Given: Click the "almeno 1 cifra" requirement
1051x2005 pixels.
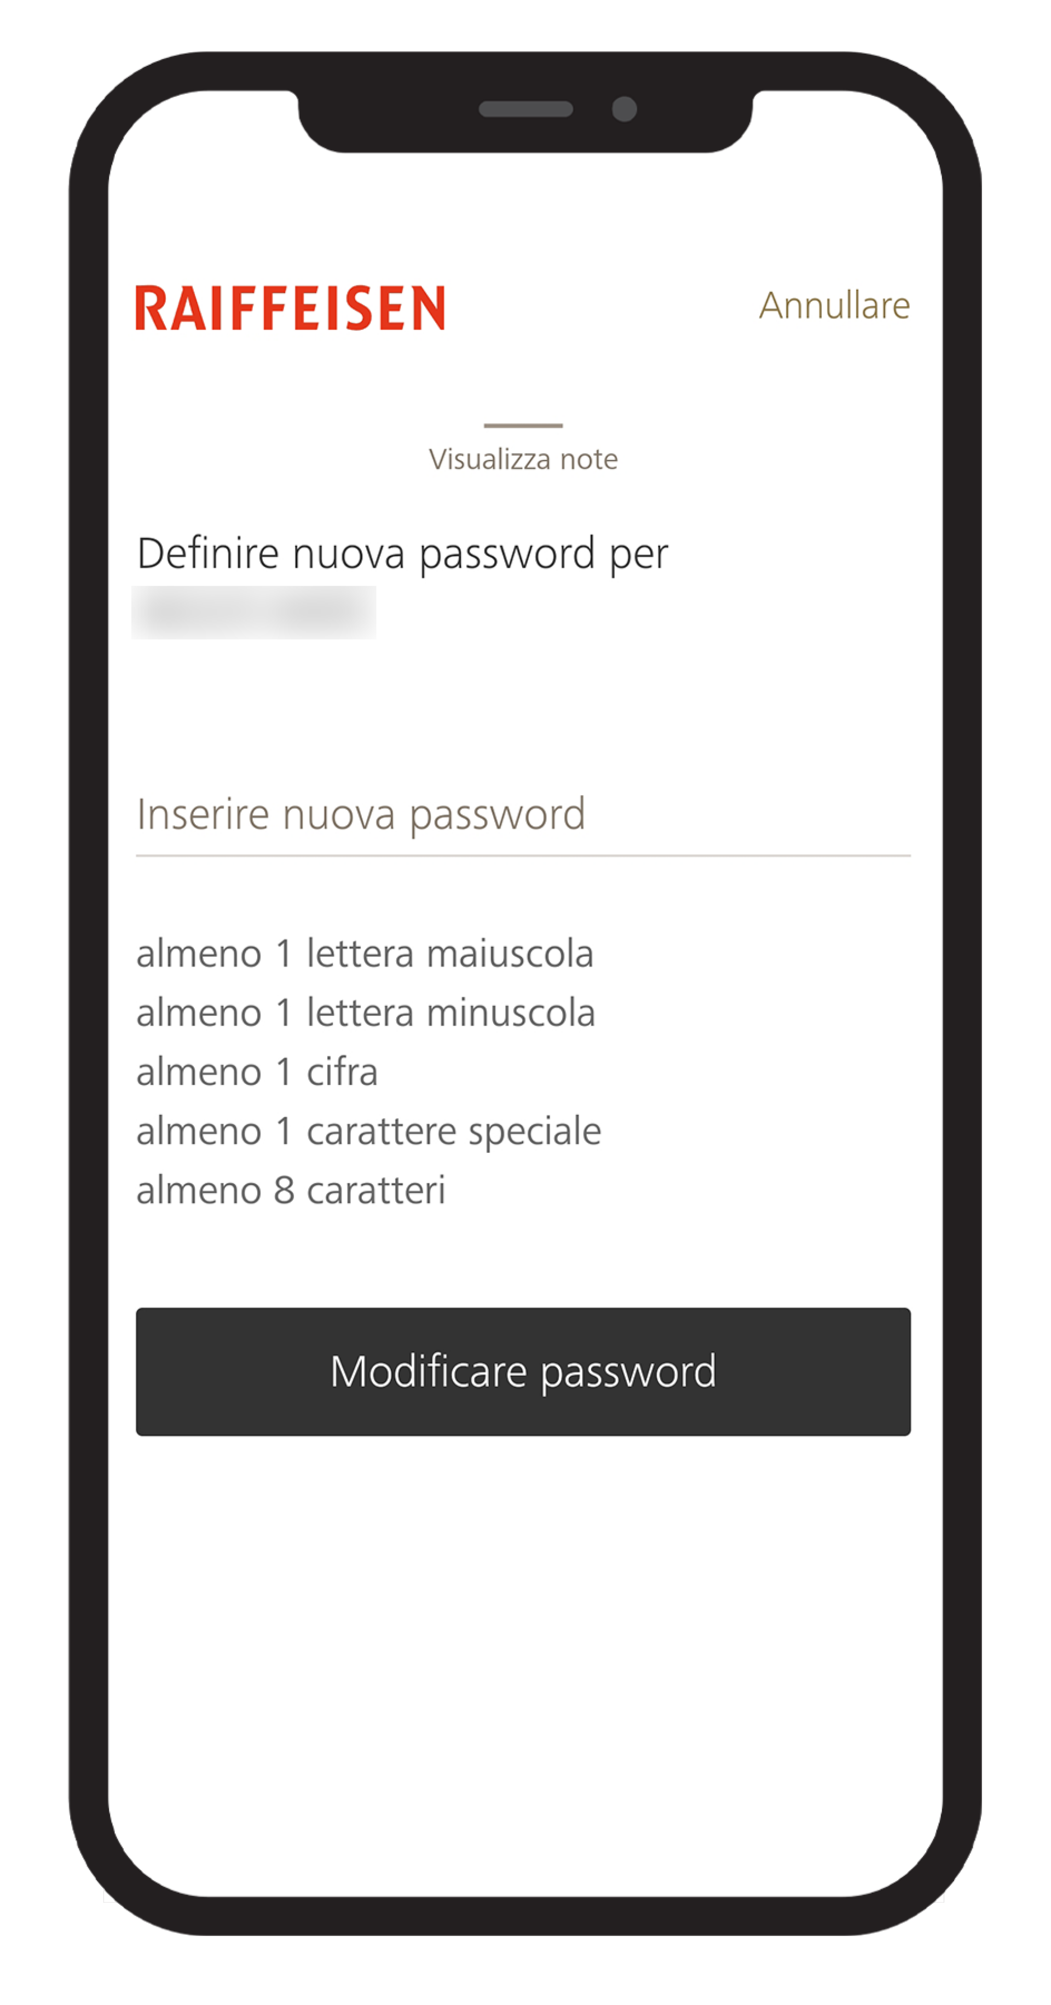Looking at the screenshot, I should tap(257, 1072).
